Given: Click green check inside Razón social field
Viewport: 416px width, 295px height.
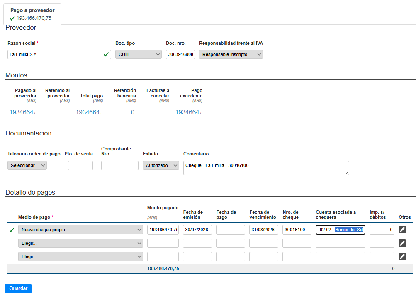Looking at the screenshot, I should point(107,54).
